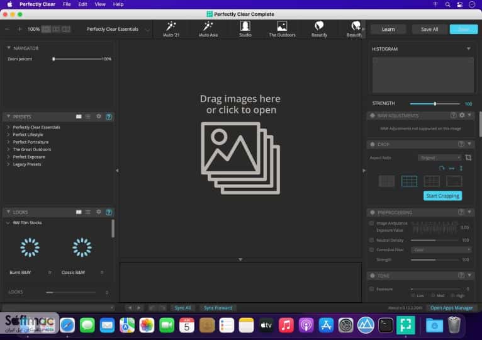Viewport: 482px width, 340px height.
Task: Open the File menu
Action: pyautogui.click(x=67, y=4)
